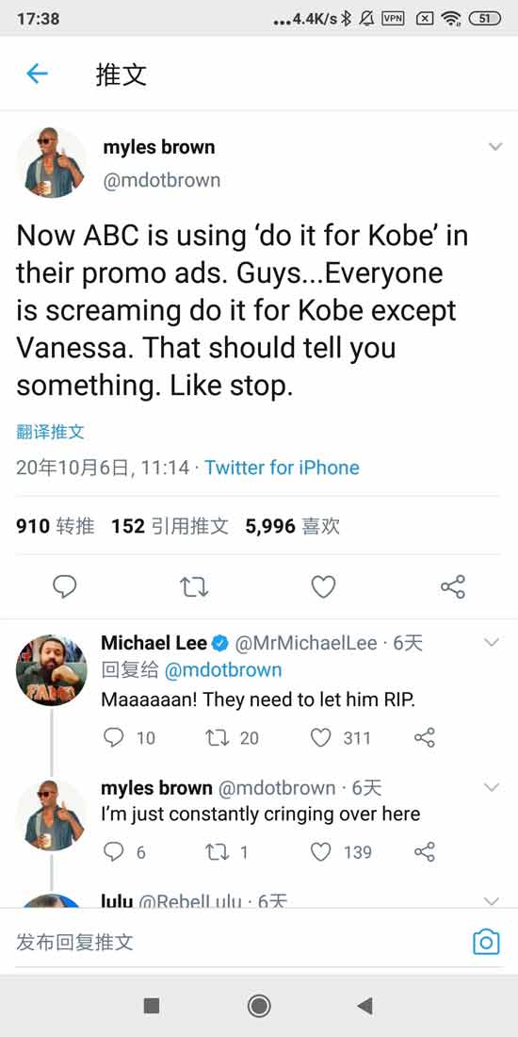Viewport: 518px width, 1037px height.
Task: Like Michael Lee's reply
Action: pyautogui.click(x=320, y=737)
